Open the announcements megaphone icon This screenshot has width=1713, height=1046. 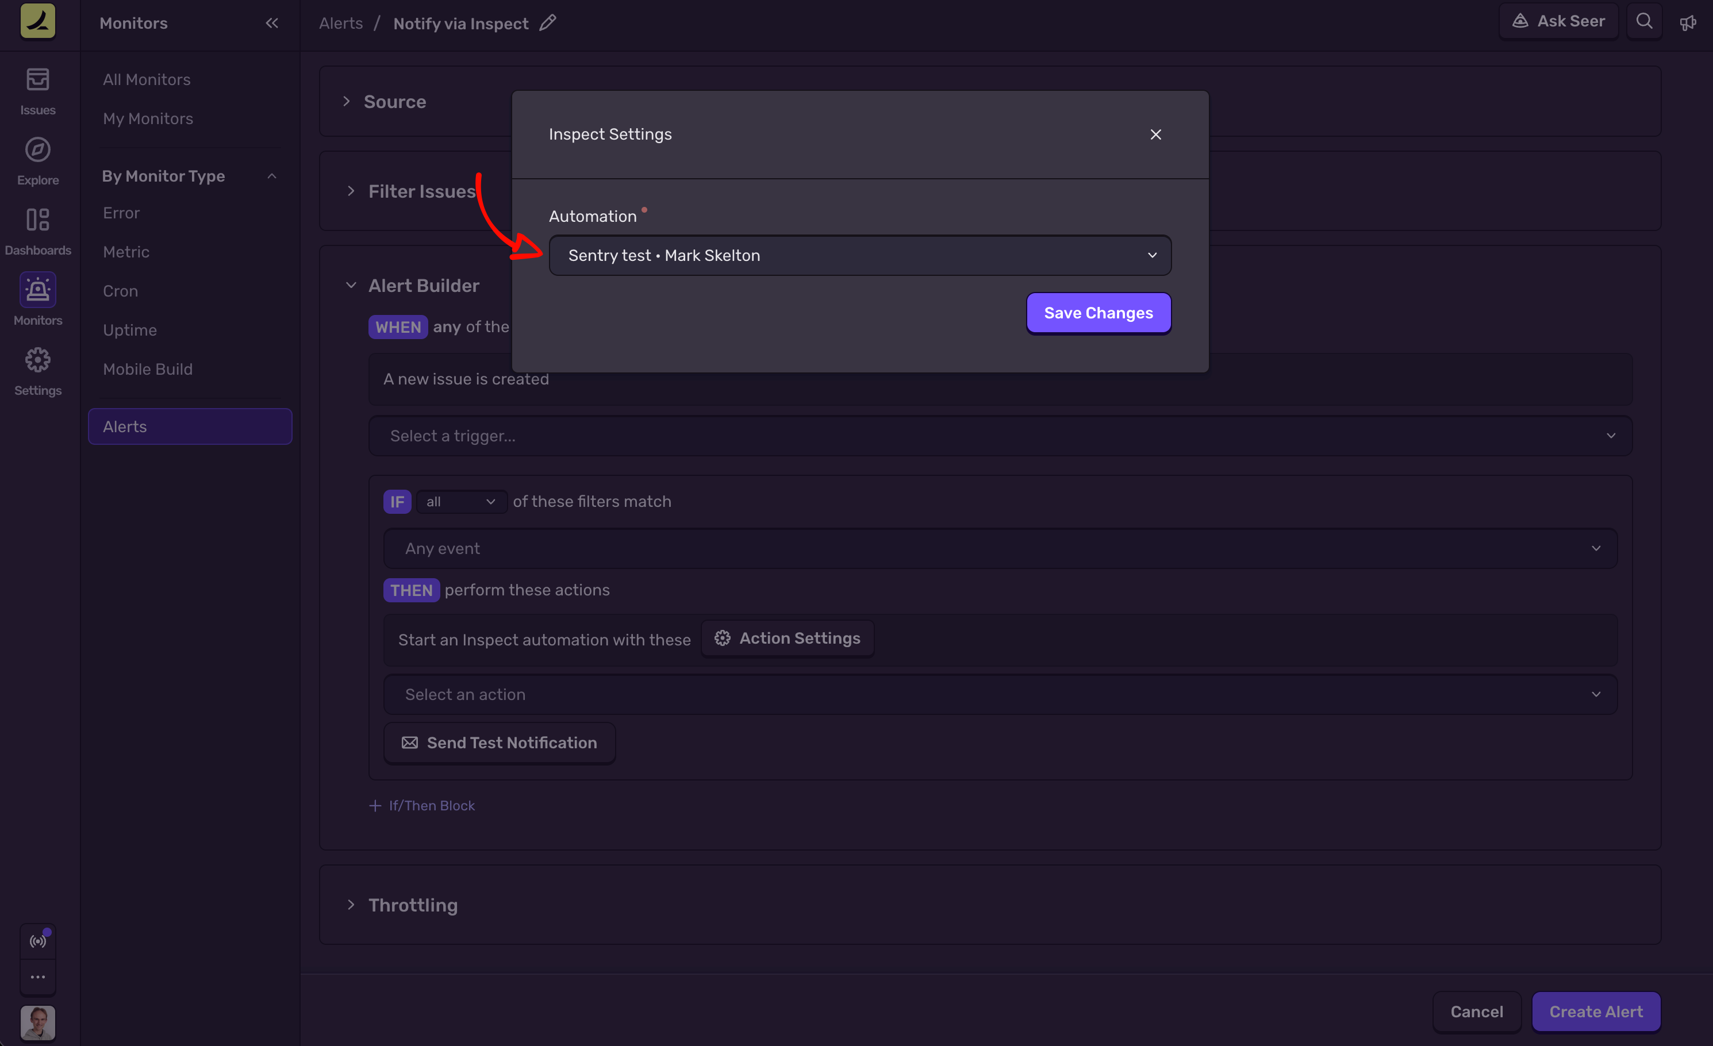pos(1688,23)
